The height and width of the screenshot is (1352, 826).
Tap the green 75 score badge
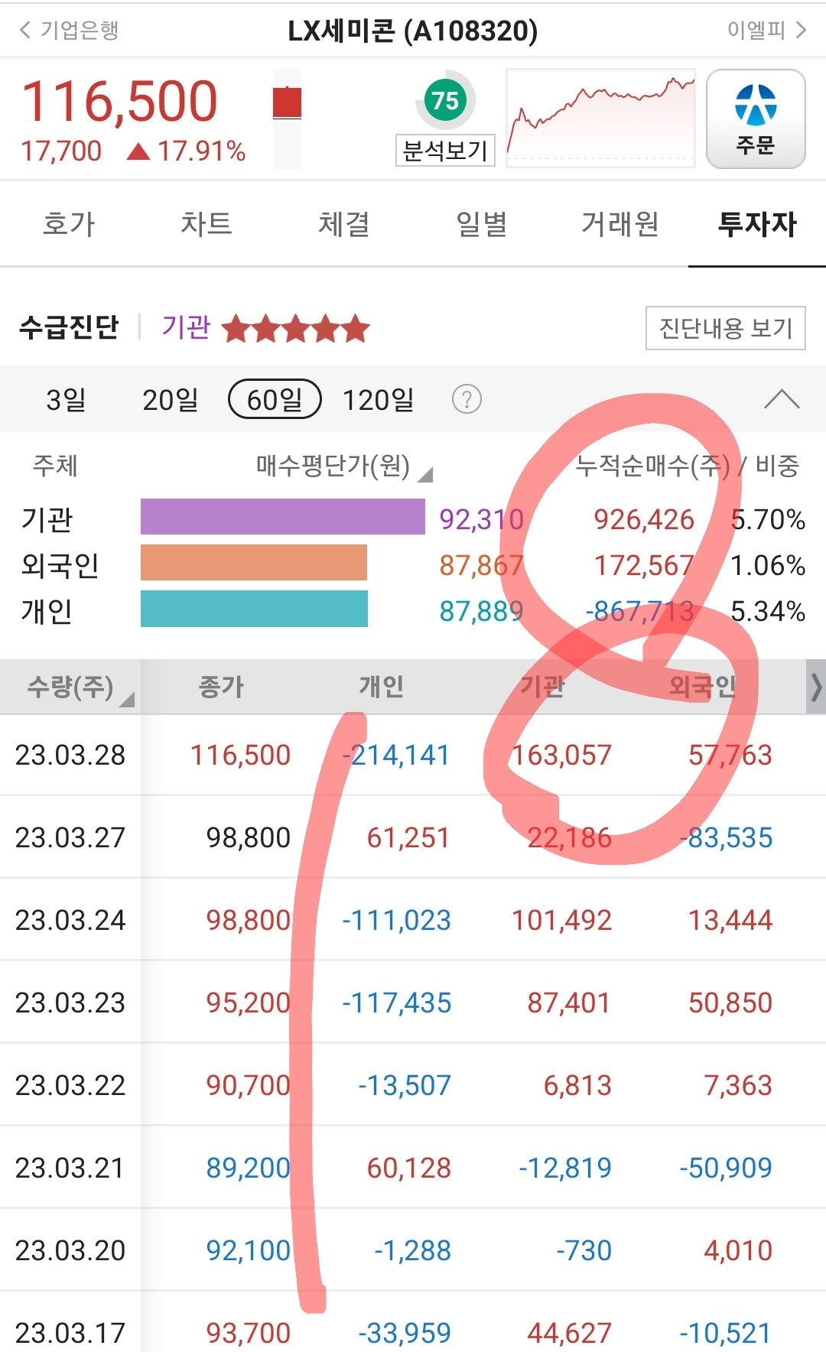(445, 100)
